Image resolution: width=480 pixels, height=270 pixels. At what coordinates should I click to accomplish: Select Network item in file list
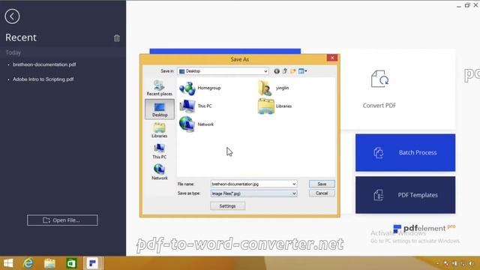(x=196, y=124)
